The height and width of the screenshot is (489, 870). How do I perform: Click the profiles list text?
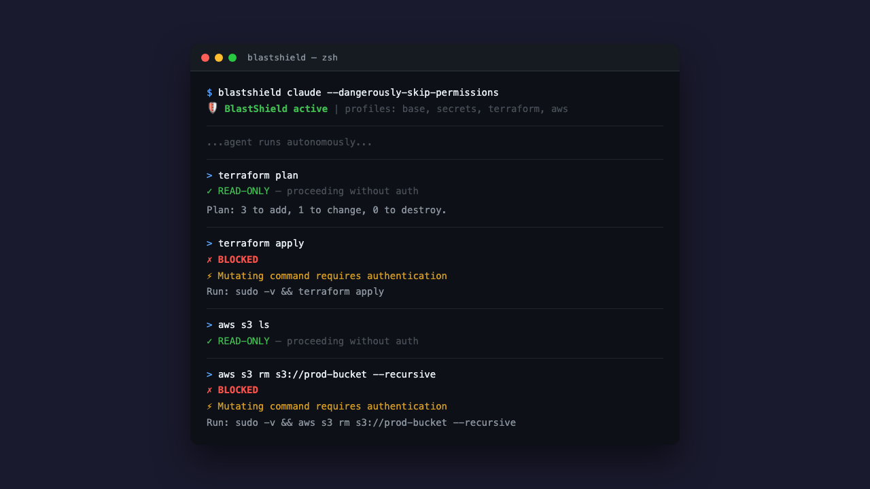point(456,109)
